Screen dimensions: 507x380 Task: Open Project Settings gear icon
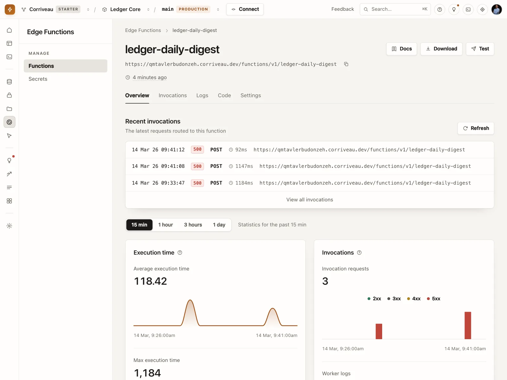[x=10, y=226]
